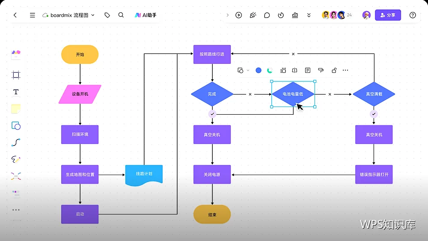Show the 24 collaborators avatar group
The image size is (428, 241).
click(336, 15)
